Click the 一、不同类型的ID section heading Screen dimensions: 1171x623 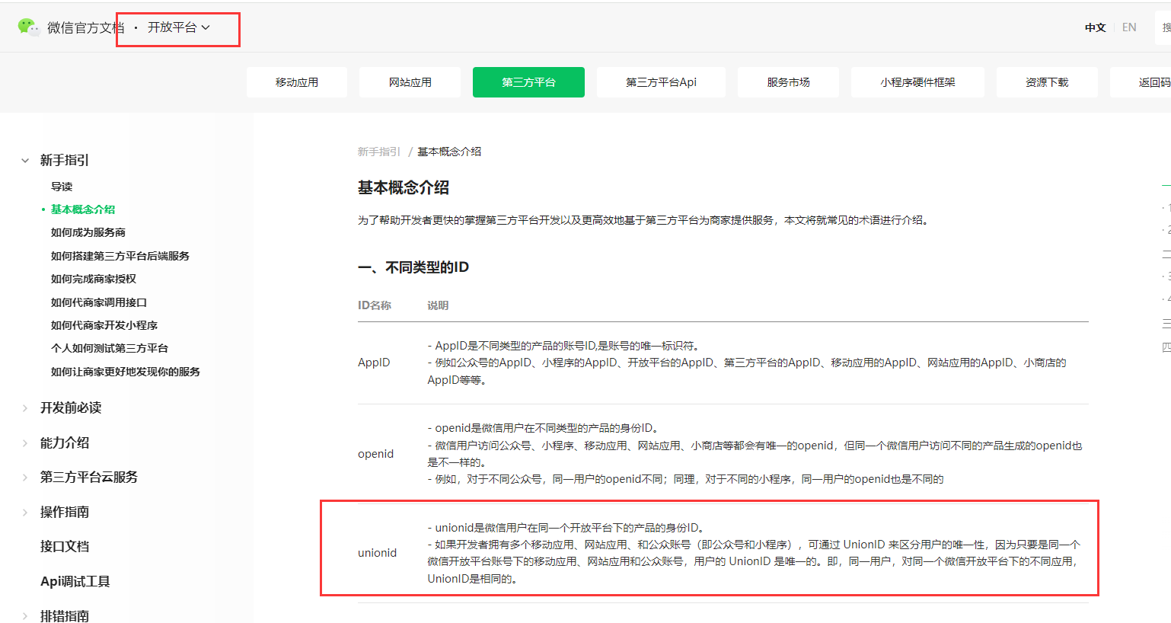pos(413,267)
